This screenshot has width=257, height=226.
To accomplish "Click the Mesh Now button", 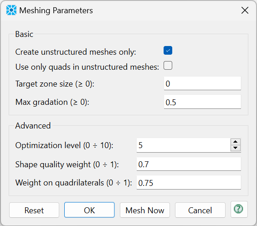I will (145, 210).
